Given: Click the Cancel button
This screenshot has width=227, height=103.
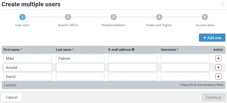Looking at the screenshot, I should tap(12, 97).
